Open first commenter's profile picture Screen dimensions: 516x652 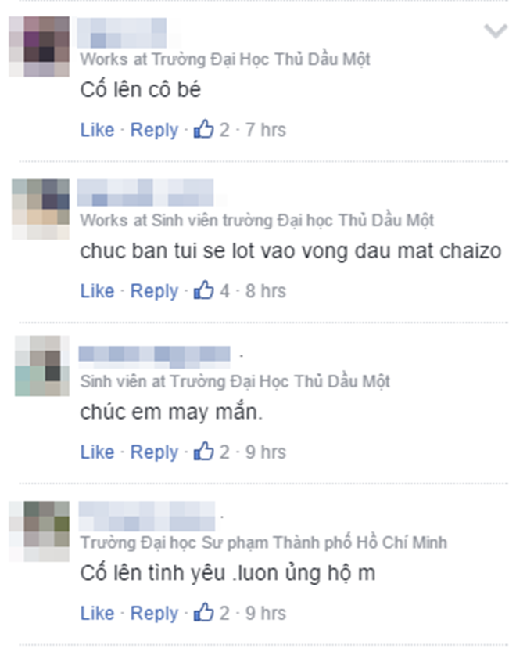tap(39, 47)
